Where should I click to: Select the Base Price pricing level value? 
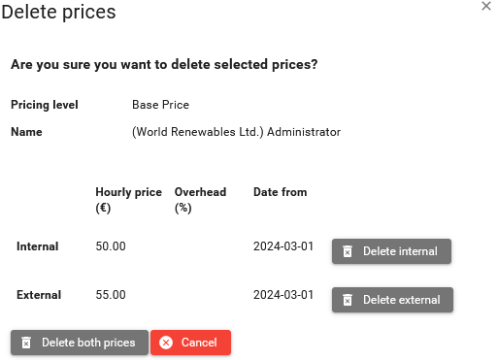click(160, 105)
